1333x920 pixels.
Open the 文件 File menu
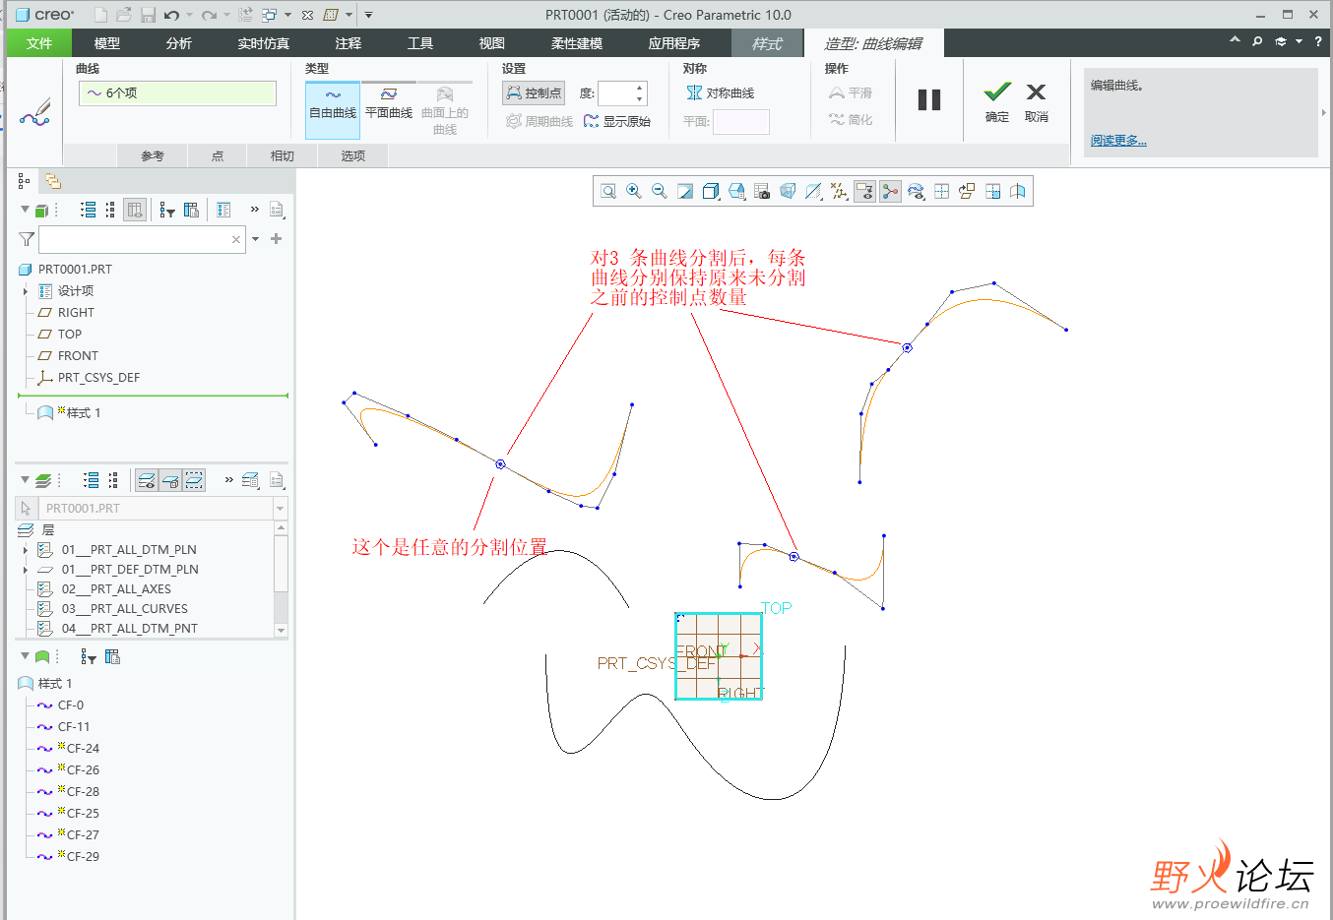click(39, 43)
